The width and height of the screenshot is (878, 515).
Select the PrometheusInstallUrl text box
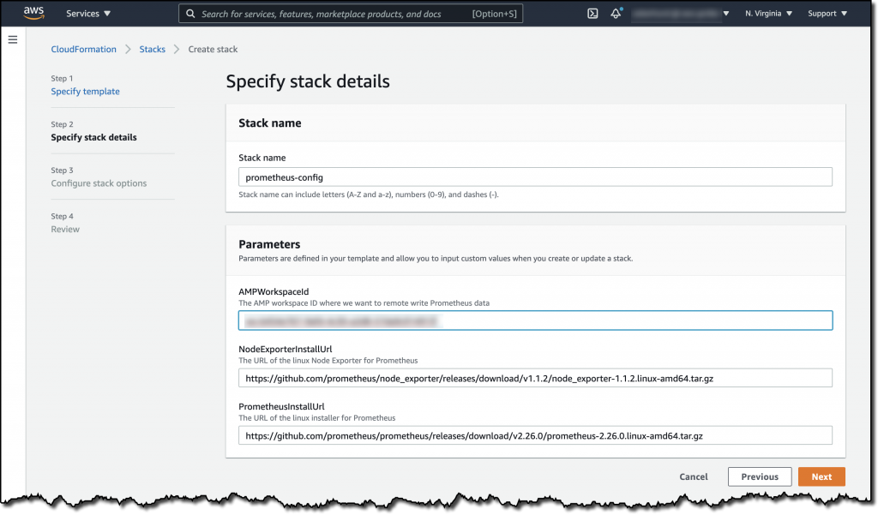pyautogui.click(x=534, y=434)
